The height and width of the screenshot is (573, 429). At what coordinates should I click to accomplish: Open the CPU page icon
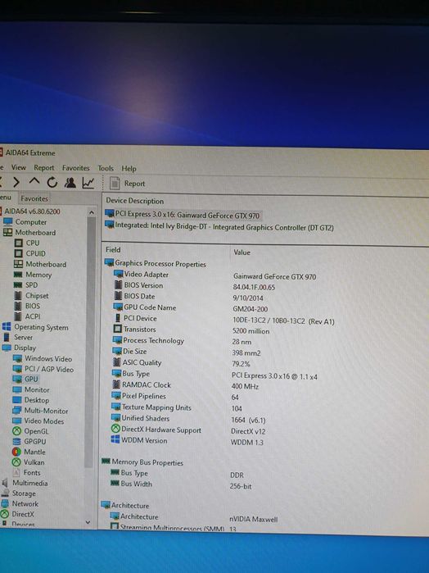pyautogui.click(x=19, y=243)
